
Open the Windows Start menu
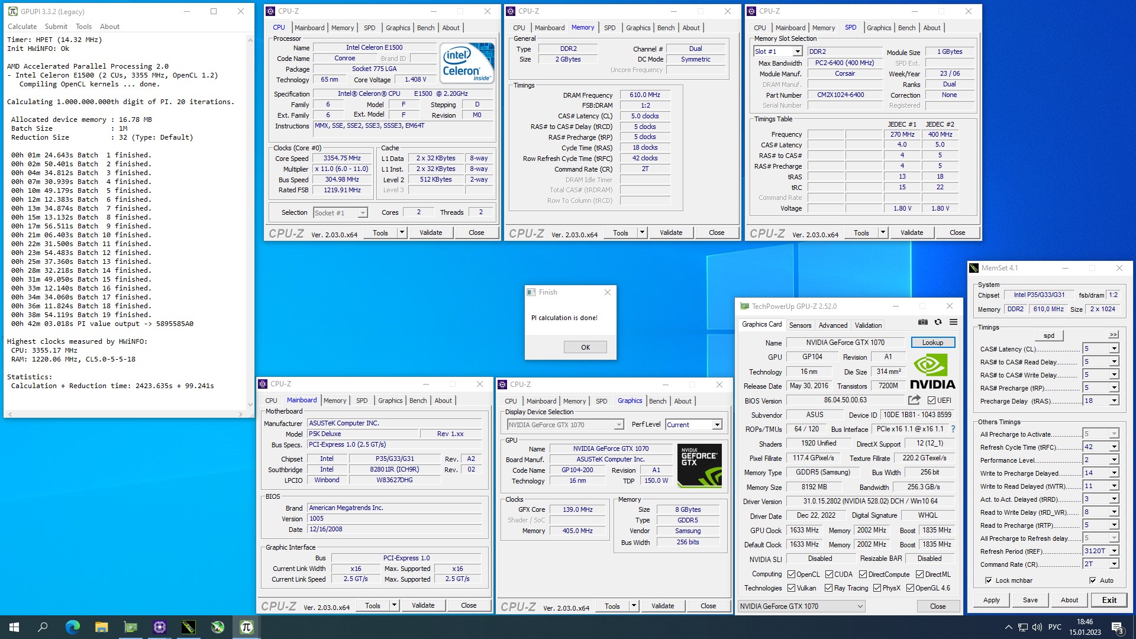14,627
